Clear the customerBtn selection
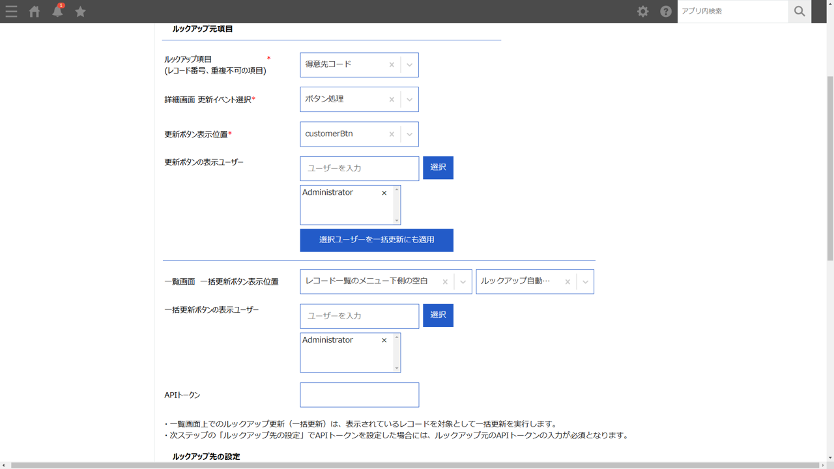The image size is (834, 469). 392,134
